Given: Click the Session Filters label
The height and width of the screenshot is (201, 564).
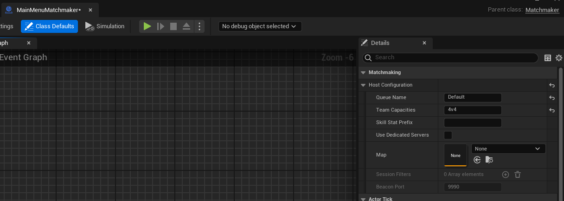Looking at the screenshot, I should 393,175.
